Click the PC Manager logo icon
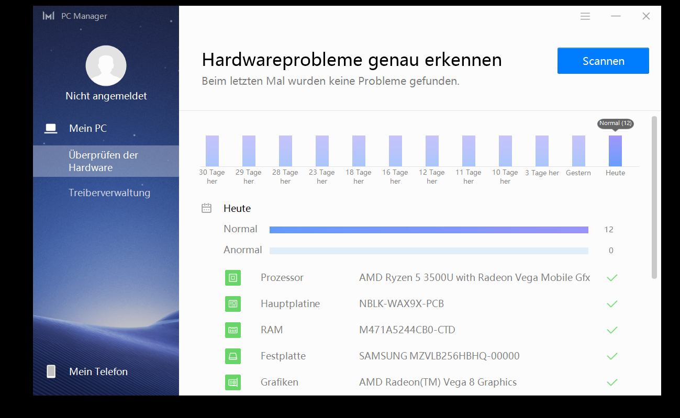The width and height of the screenshot is (680, 418). 49,16
